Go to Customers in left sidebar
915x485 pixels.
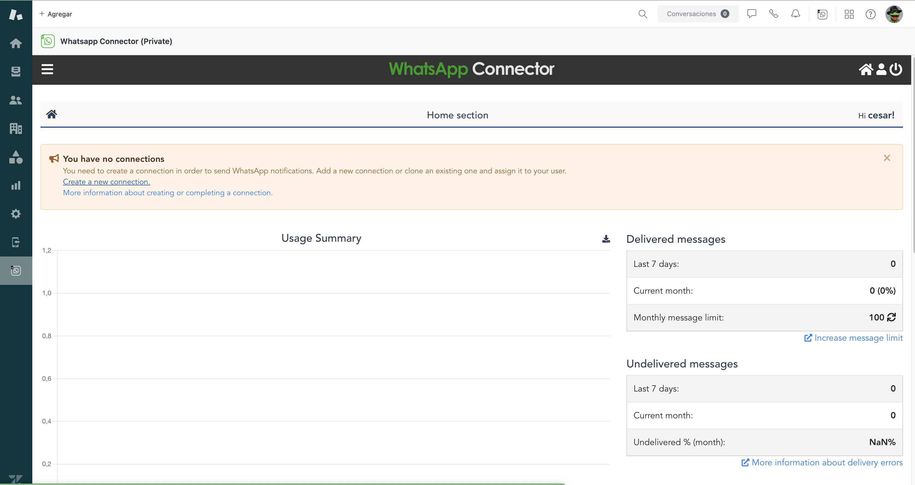coord(16,100)
